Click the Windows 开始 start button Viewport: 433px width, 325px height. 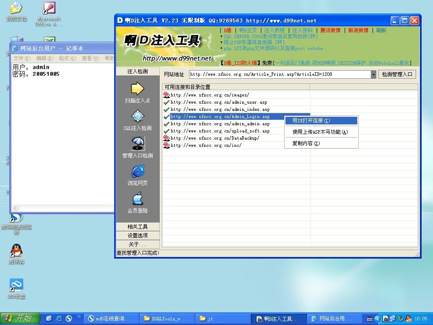click(x=20, y=319)
